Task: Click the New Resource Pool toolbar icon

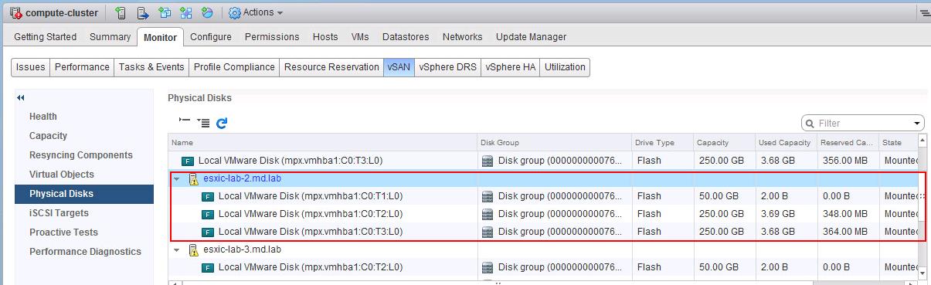Action: pyautogui.click(x=207, y=12)
